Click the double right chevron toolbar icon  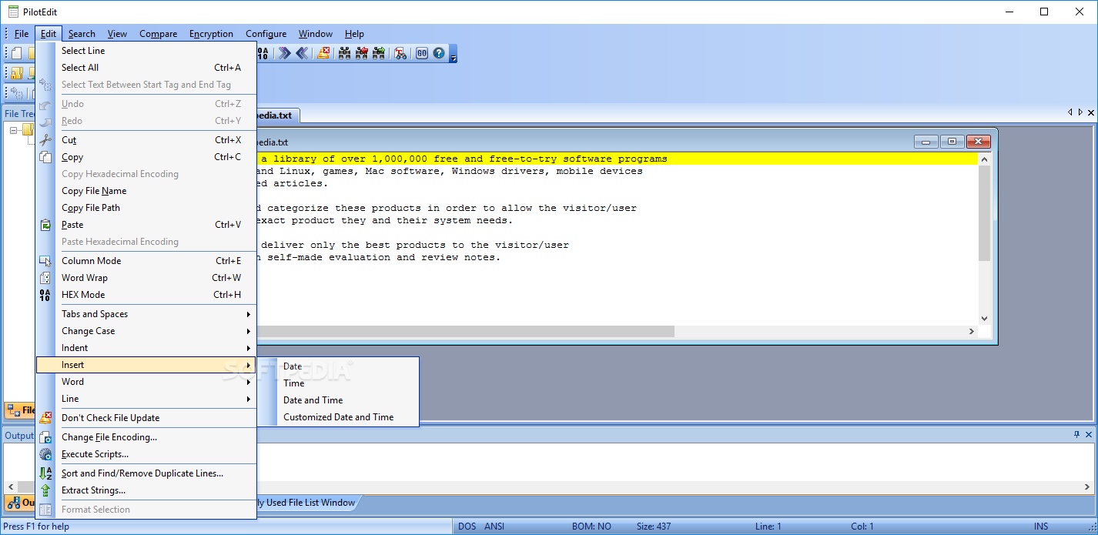(x=284, y=53)
